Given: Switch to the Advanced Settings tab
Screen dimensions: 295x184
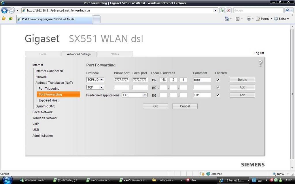Looking at the screenshot, I should click(x=79, y=54).
